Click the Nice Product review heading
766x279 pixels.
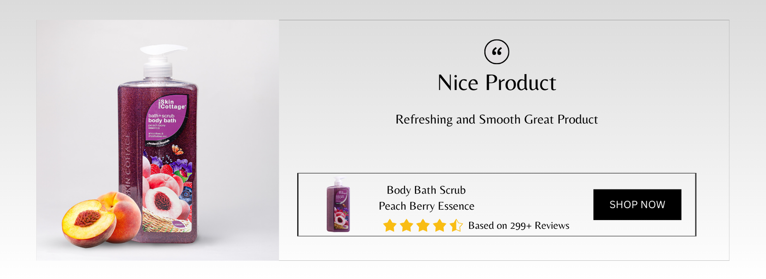point(496,83)
